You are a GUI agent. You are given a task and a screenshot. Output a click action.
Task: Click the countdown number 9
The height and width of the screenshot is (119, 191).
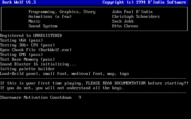pyautogui.click(x=80, y=97)
